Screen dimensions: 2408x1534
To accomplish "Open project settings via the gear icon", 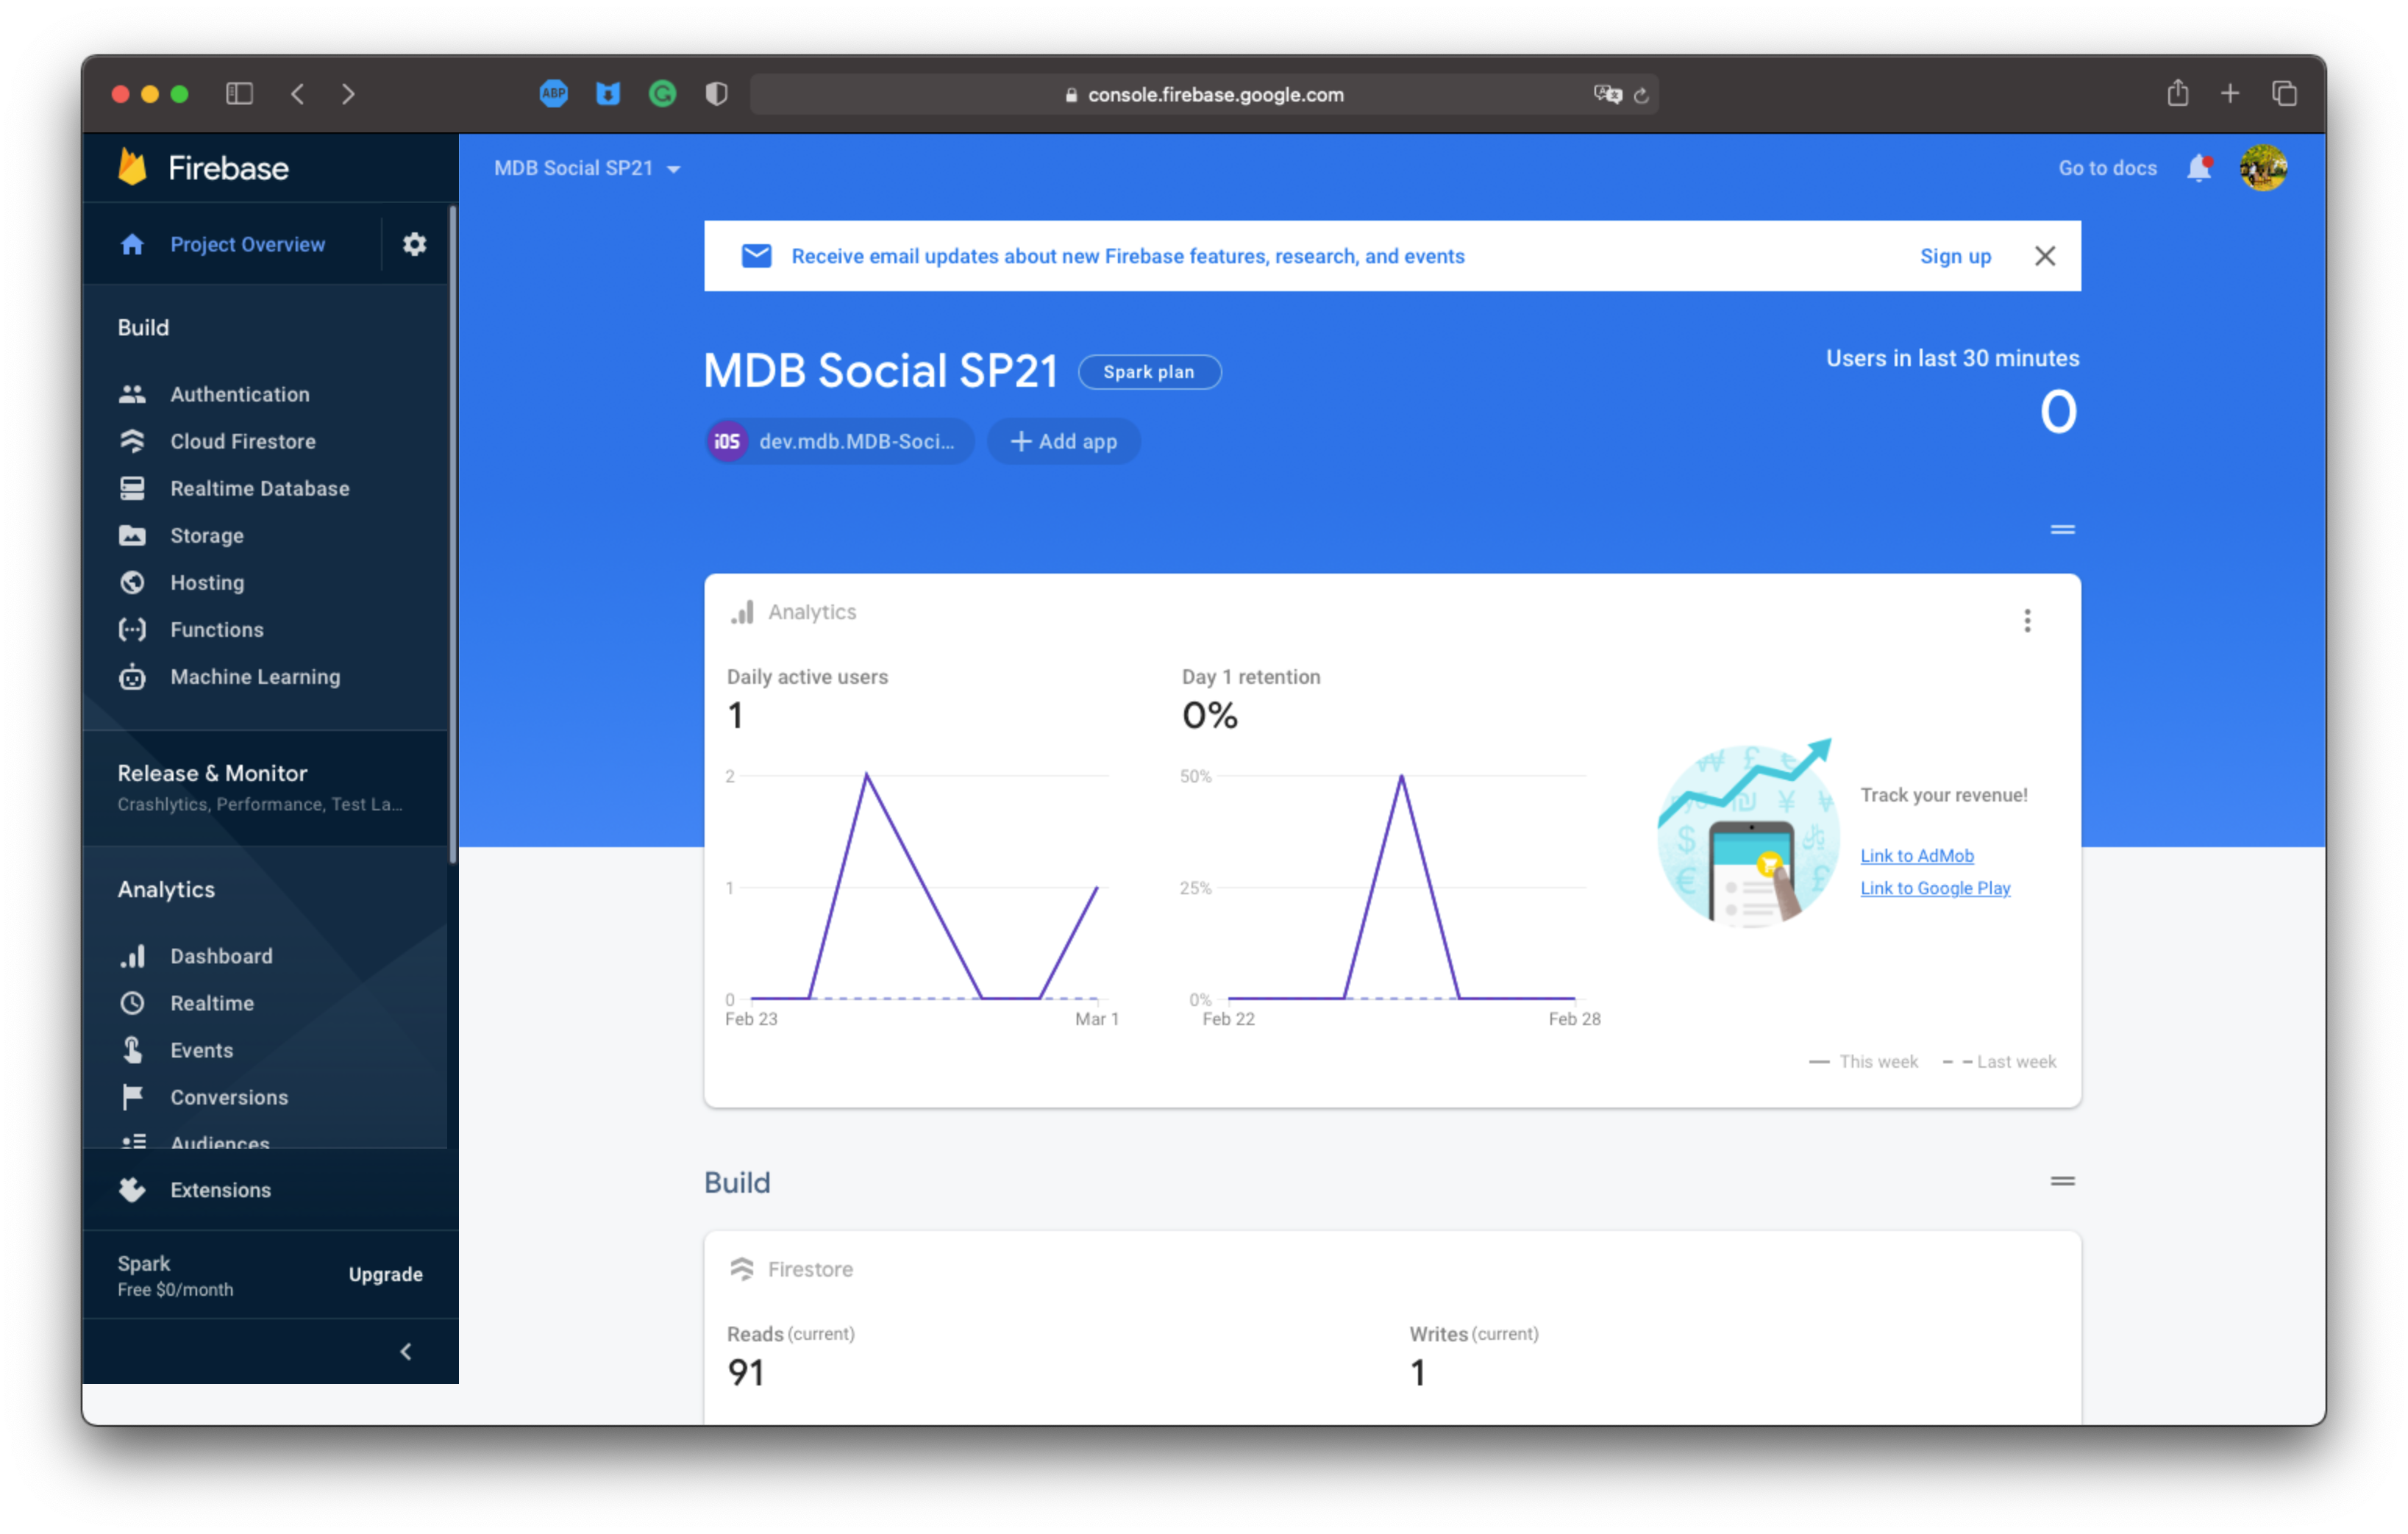I will pyautogui.click(x=414, y=243).
